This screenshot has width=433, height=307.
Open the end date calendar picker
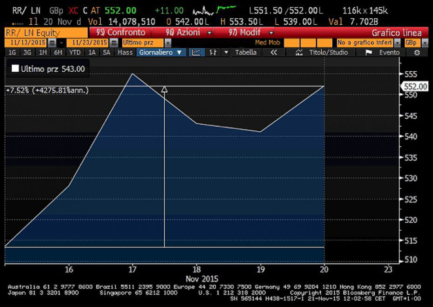(114, 42)
